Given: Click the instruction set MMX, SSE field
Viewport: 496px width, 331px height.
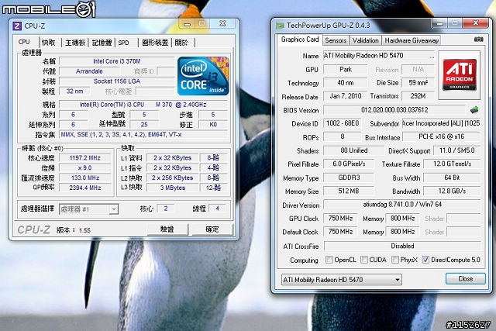Looking at the screenshot, I should (x=143, y=134).
